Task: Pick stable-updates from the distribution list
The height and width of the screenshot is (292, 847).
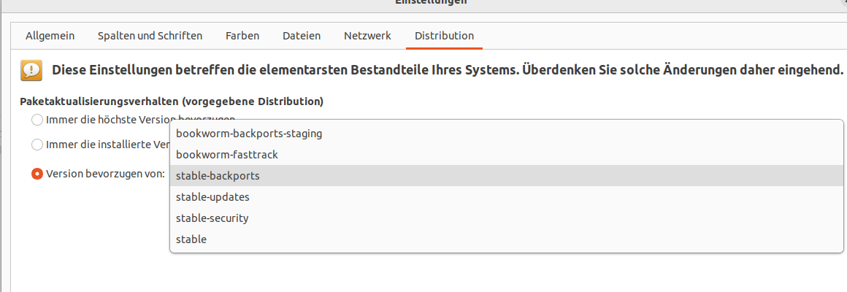Action: (506, 197)
